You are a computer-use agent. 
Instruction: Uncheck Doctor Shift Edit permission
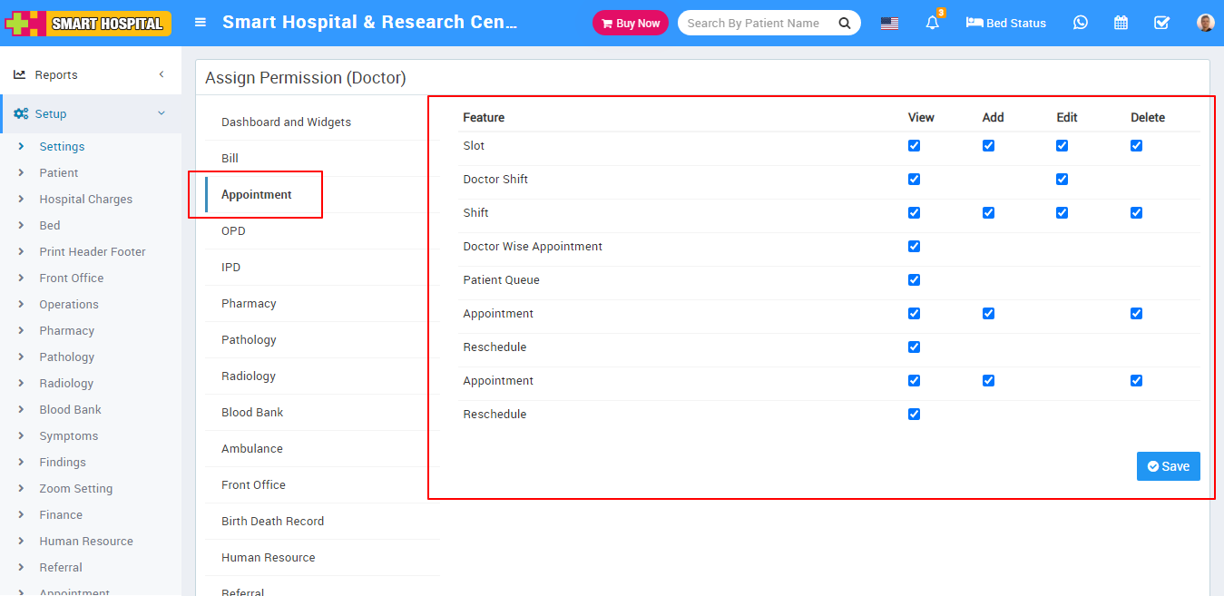click(x=1062, y=179)
